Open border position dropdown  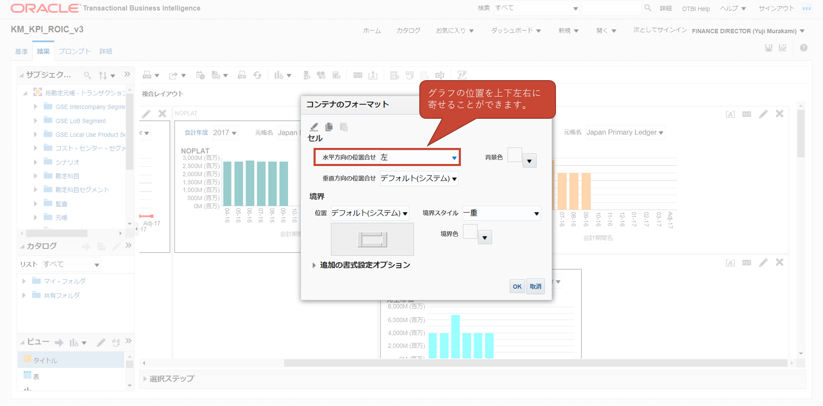click(x=370, y=213)
